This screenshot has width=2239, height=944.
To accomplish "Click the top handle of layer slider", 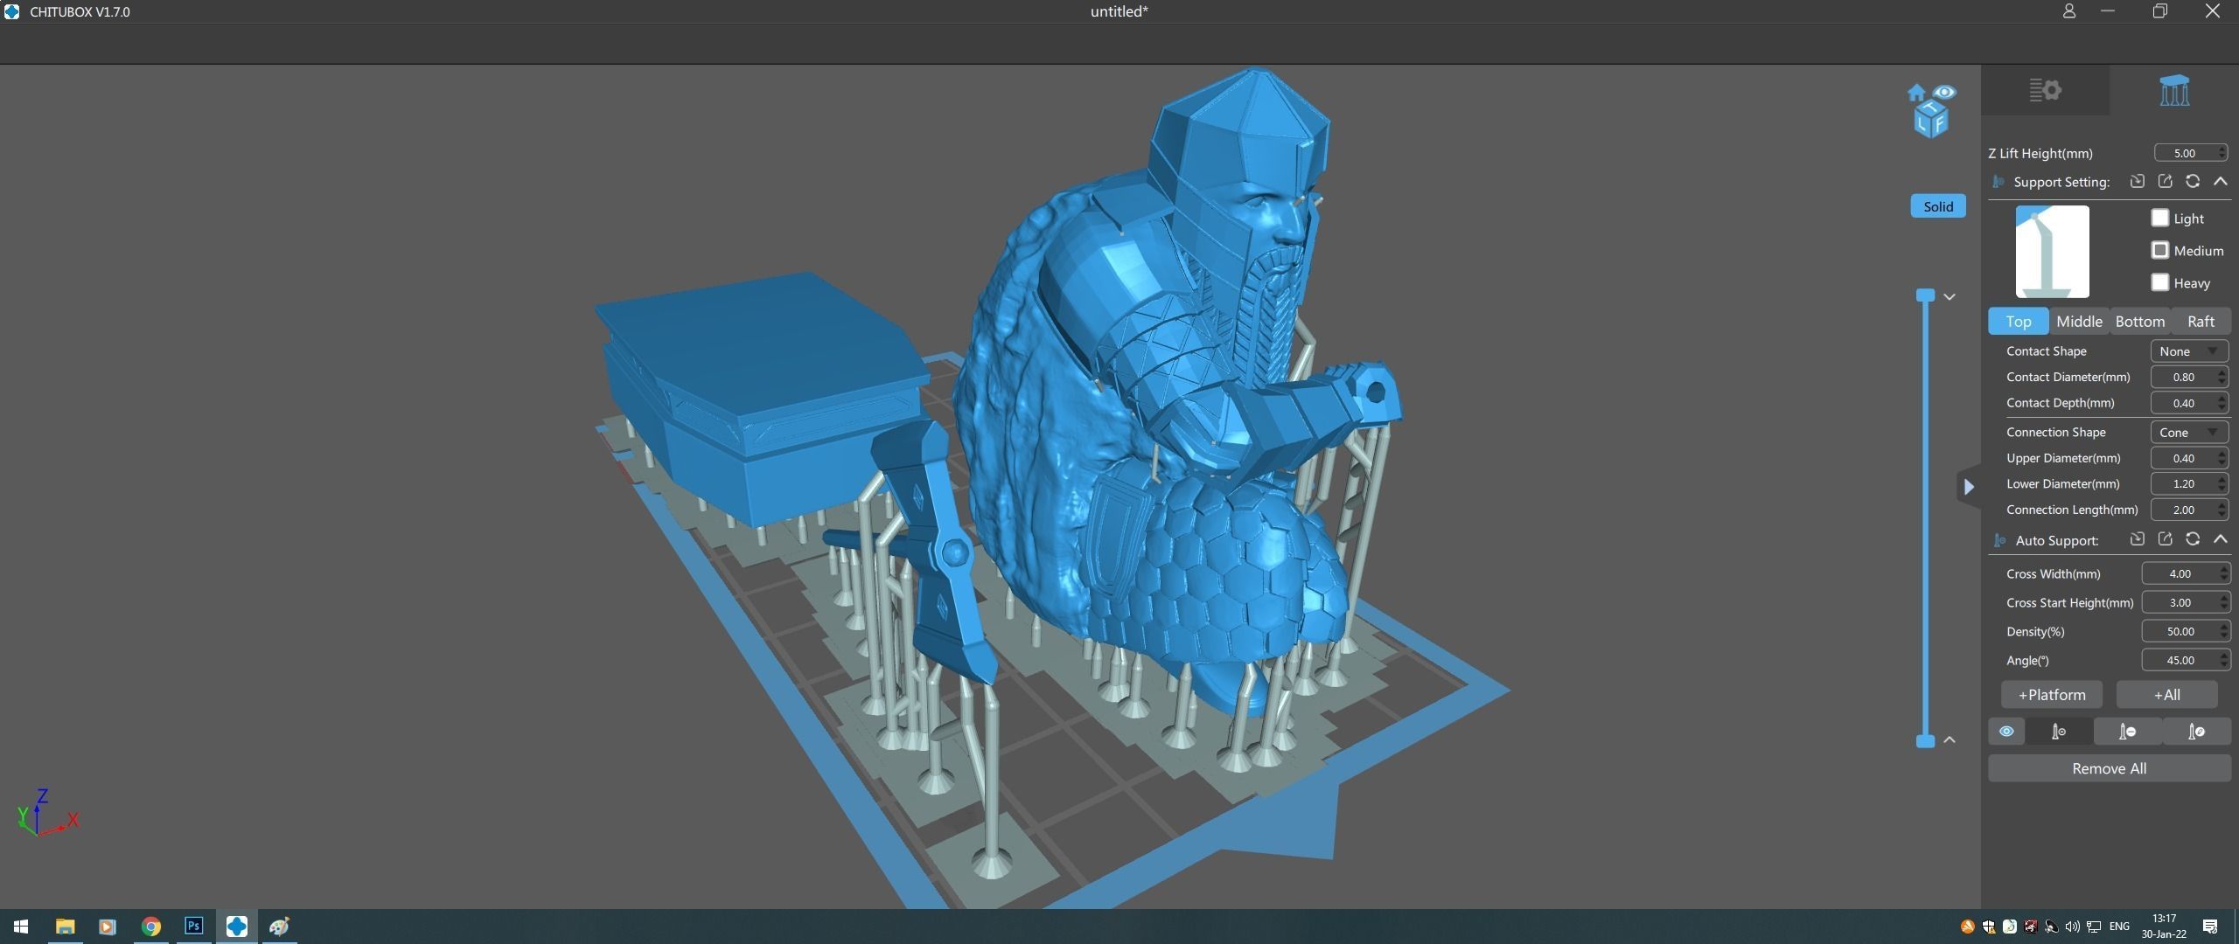I will [1925, 295].
